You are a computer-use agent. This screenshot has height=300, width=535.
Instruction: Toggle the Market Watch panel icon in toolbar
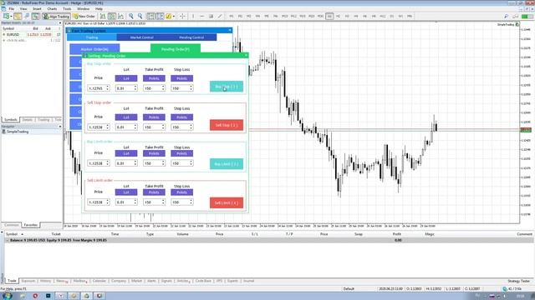click(x=18, y=16)
